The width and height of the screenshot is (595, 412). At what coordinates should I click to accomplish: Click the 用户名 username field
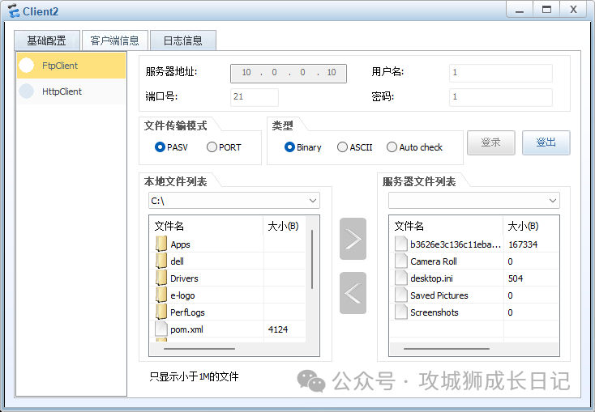coord(501,73)
